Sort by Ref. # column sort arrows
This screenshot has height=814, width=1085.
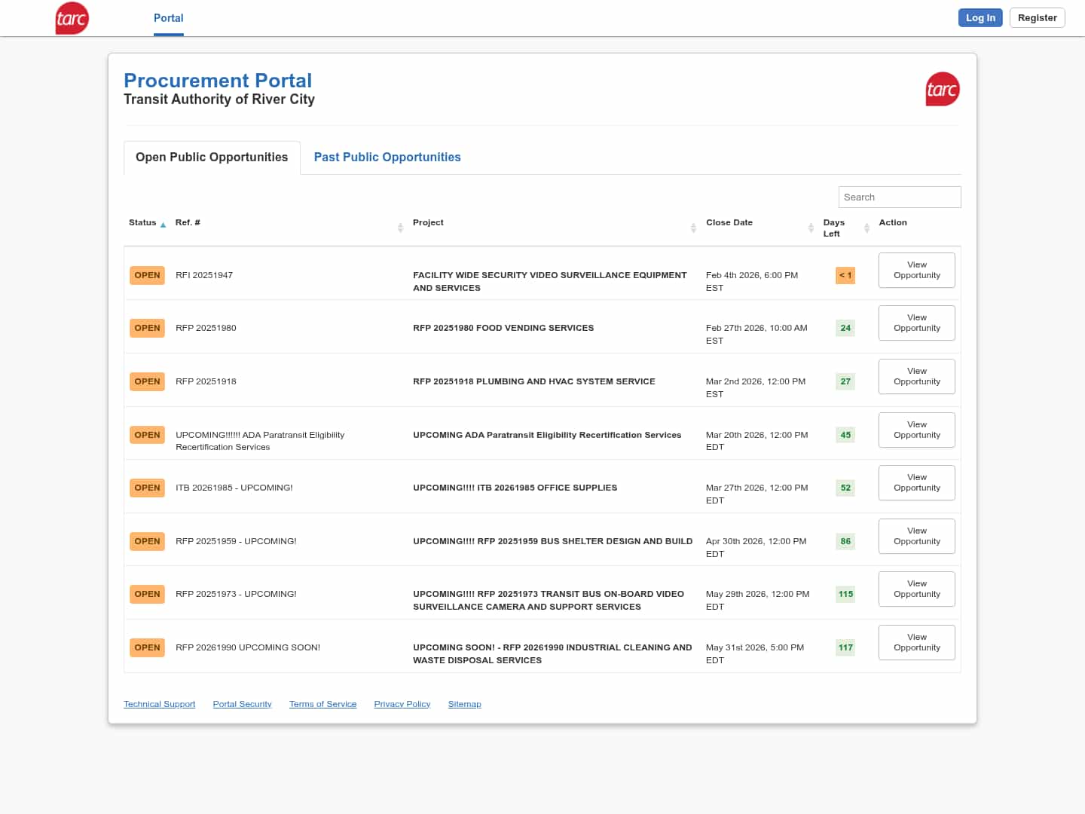400,228
